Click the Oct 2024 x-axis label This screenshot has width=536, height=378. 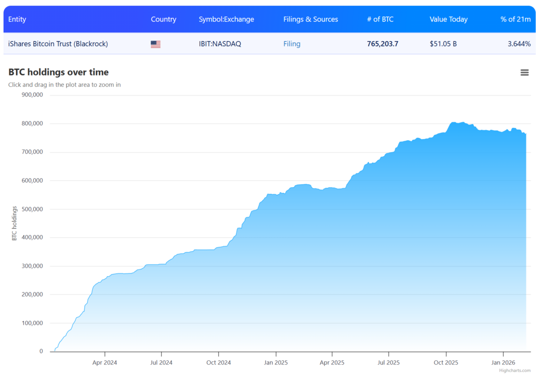[x=219, y=362]
